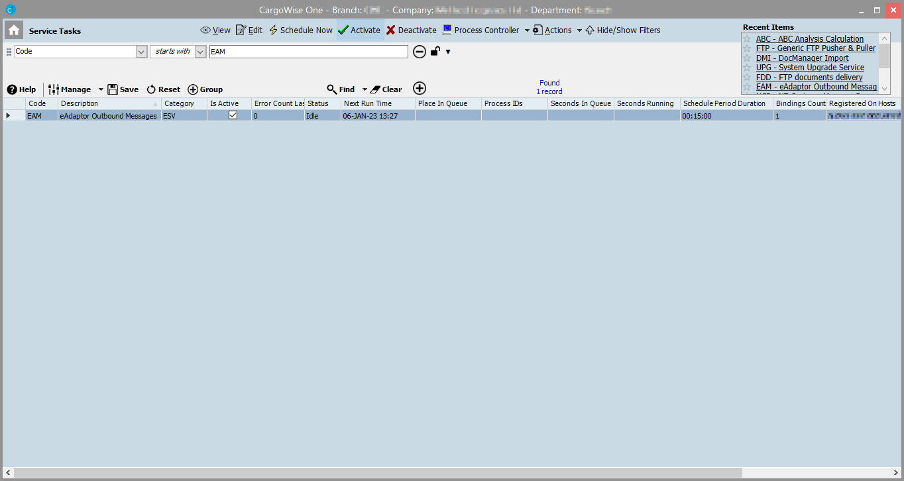The image size is (904, 481).
Task: Click the Home icon top left
Action: tap(13, 30)
